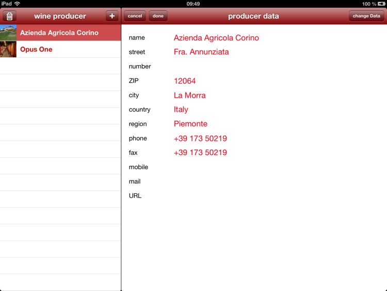Click the 'number' field label
387x291 pixels.
click(x=140, y=67)
